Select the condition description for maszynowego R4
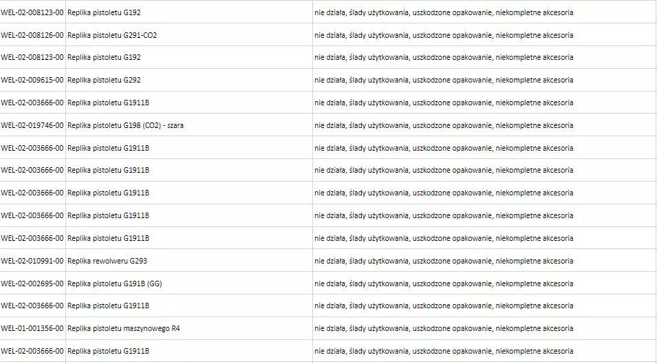The image size is (657, 364). click(444, 328)
